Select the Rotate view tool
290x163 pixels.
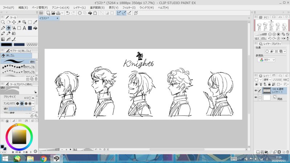tap(8, 22)
